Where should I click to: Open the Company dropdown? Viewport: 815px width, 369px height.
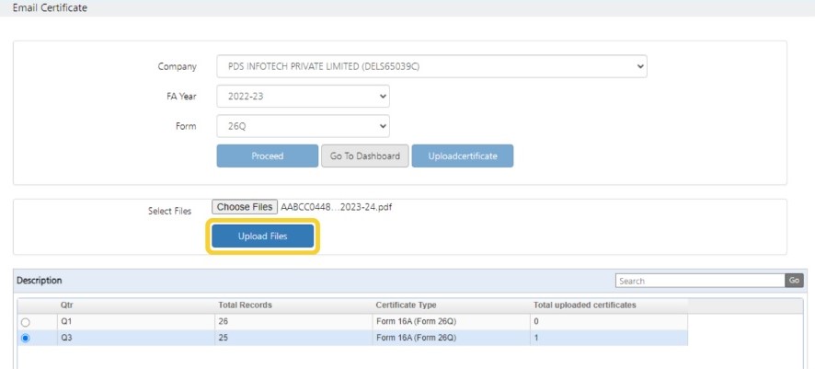pos(431,66)
